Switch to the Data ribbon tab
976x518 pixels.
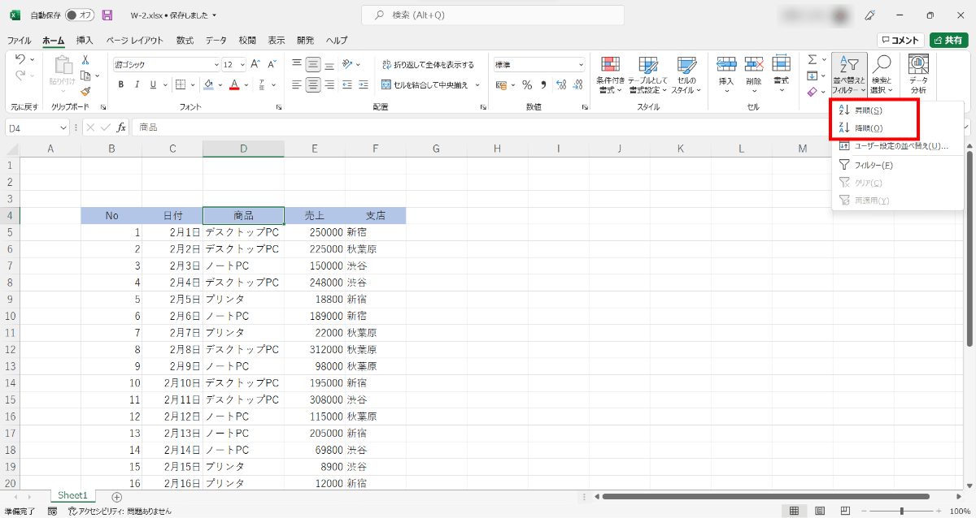216,41
